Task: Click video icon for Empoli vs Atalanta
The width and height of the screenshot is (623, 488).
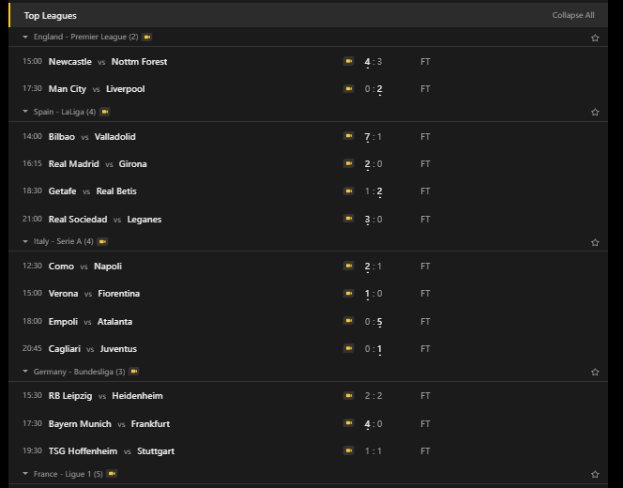Action: pyautogui.click(x=348, y=322)
